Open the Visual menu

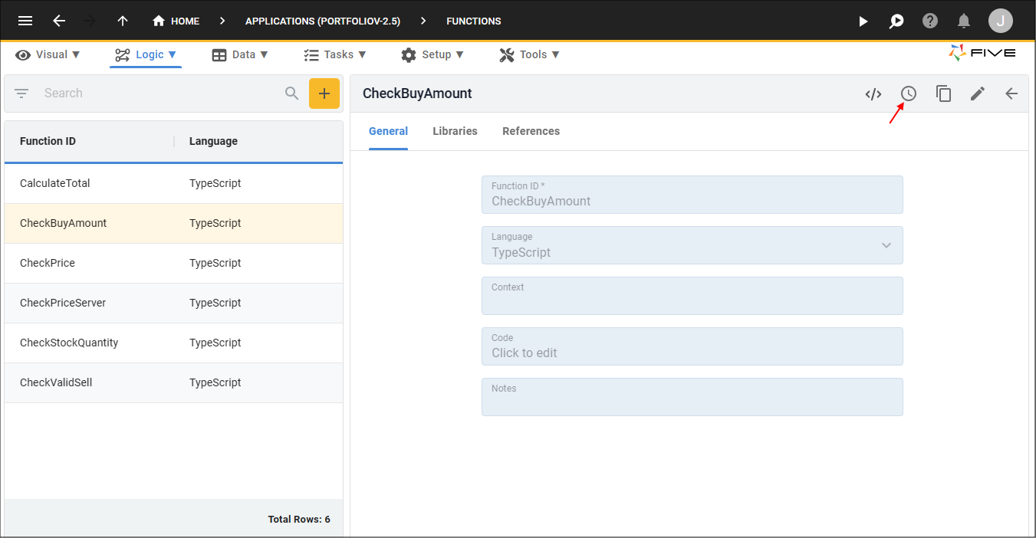click(x=48, y=54)
